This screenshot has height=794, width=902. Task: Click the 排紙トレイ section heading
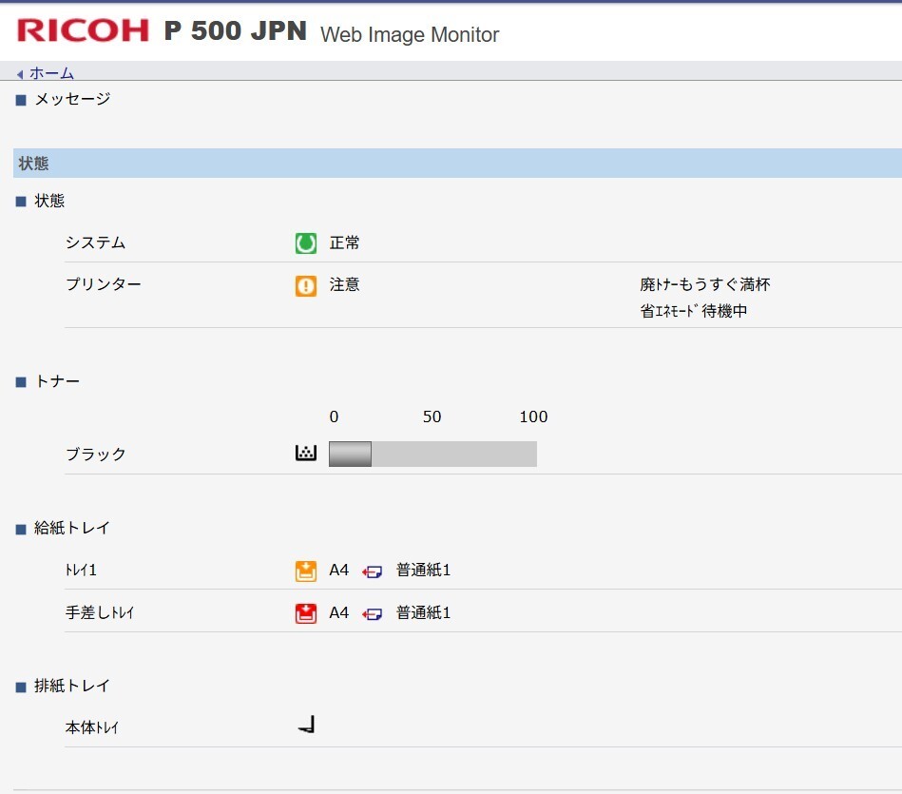72,686
